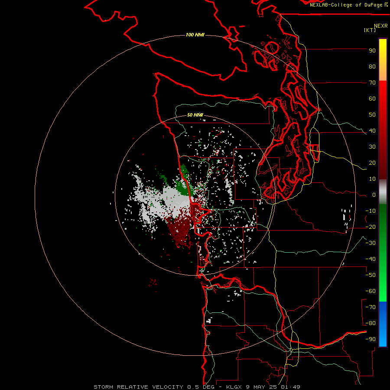The image size is (390, 390).
Task: Click the -20 value on the velocity scale
Action: (370, 227)
